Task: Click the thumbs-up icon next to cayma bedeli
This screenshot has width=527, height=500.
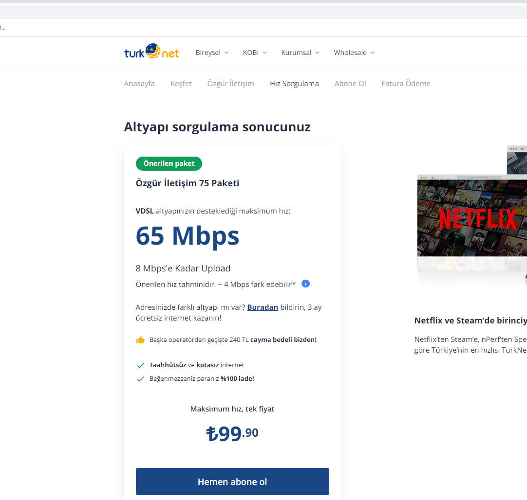Action: pos(140,340)
